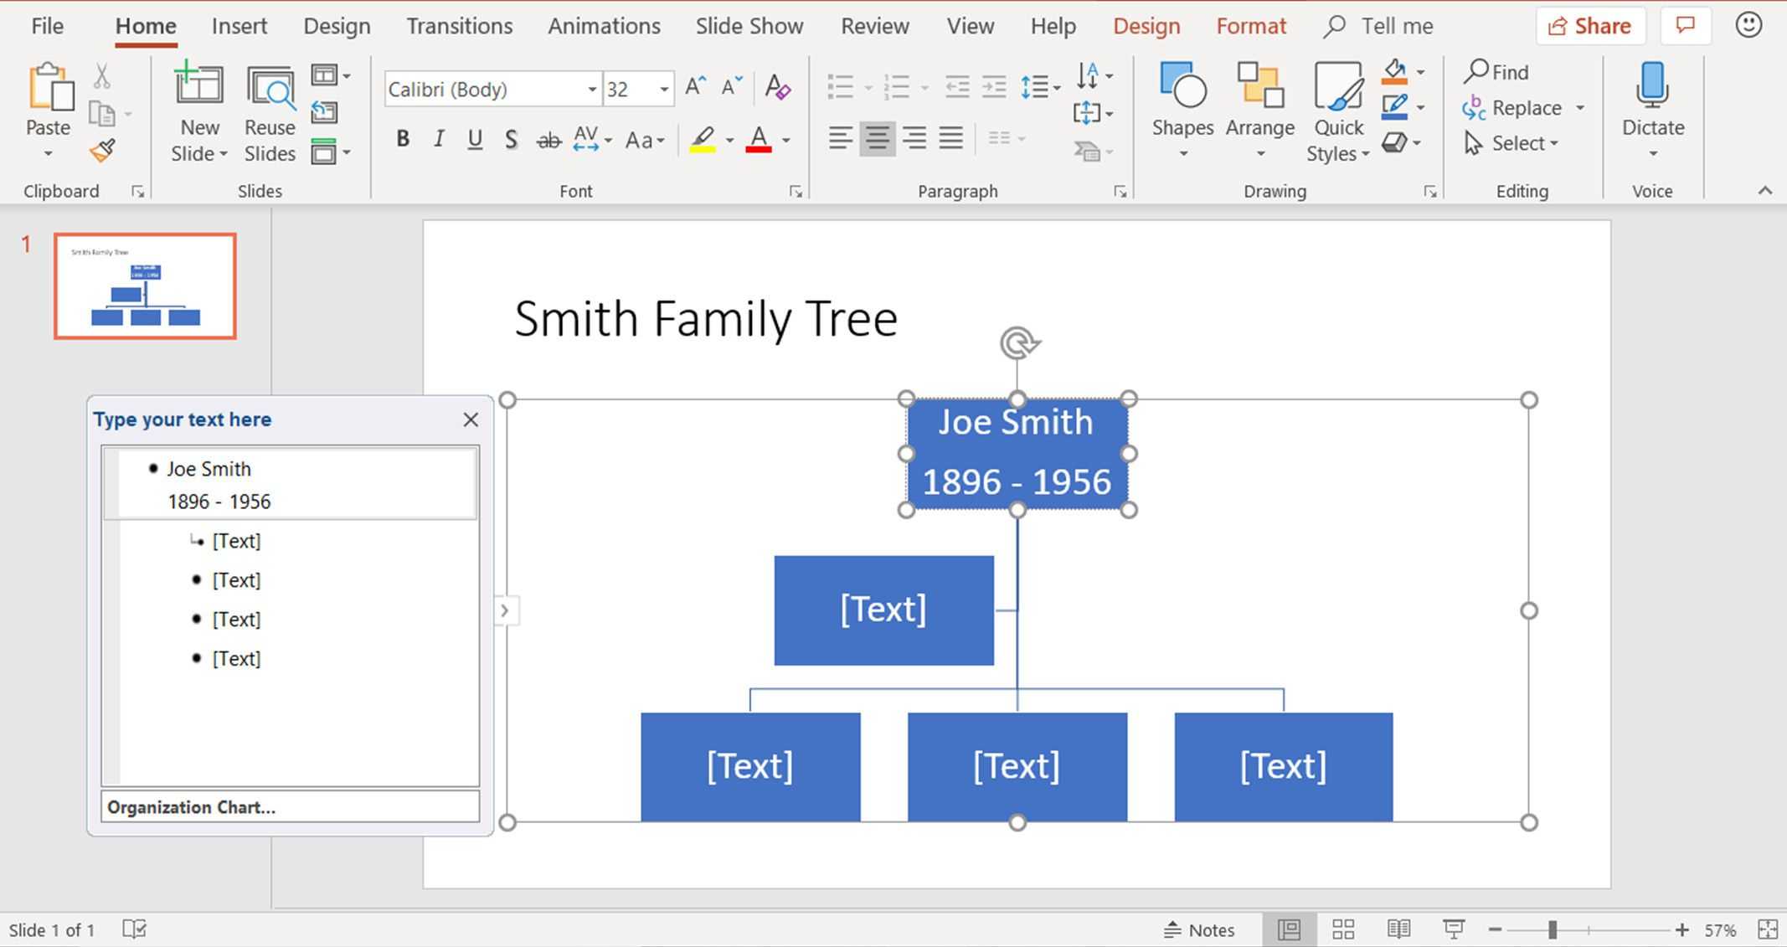Click the Organization Chart button
1787x947 pixels.
(x=287, y=806)
